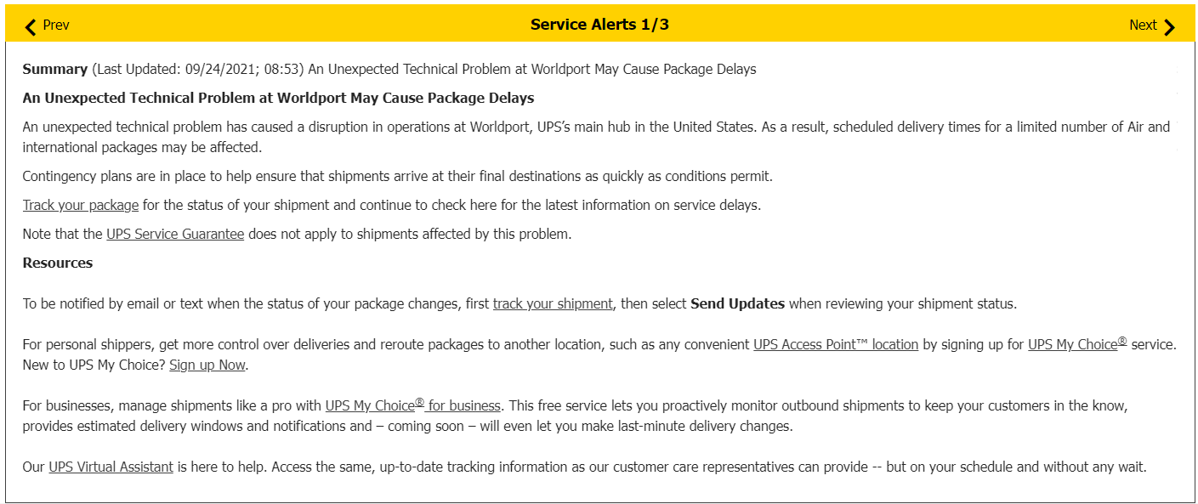Go back using the Prev text label
This screenshot has height=504, width=1198.
55,25
